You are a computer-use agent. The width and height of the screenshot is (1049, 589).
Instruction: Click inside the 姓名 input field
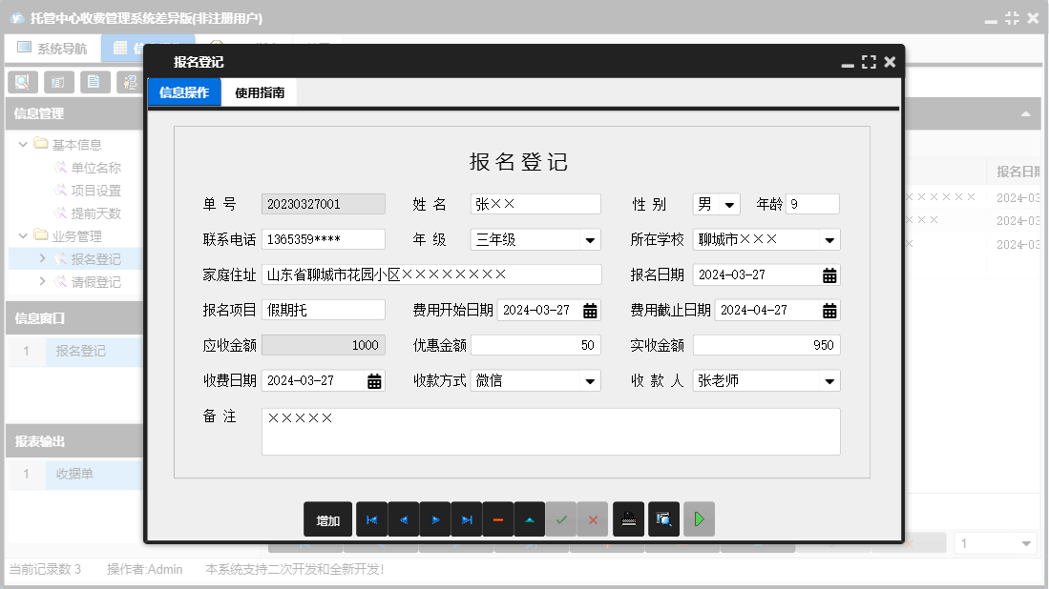coord(535,204)
